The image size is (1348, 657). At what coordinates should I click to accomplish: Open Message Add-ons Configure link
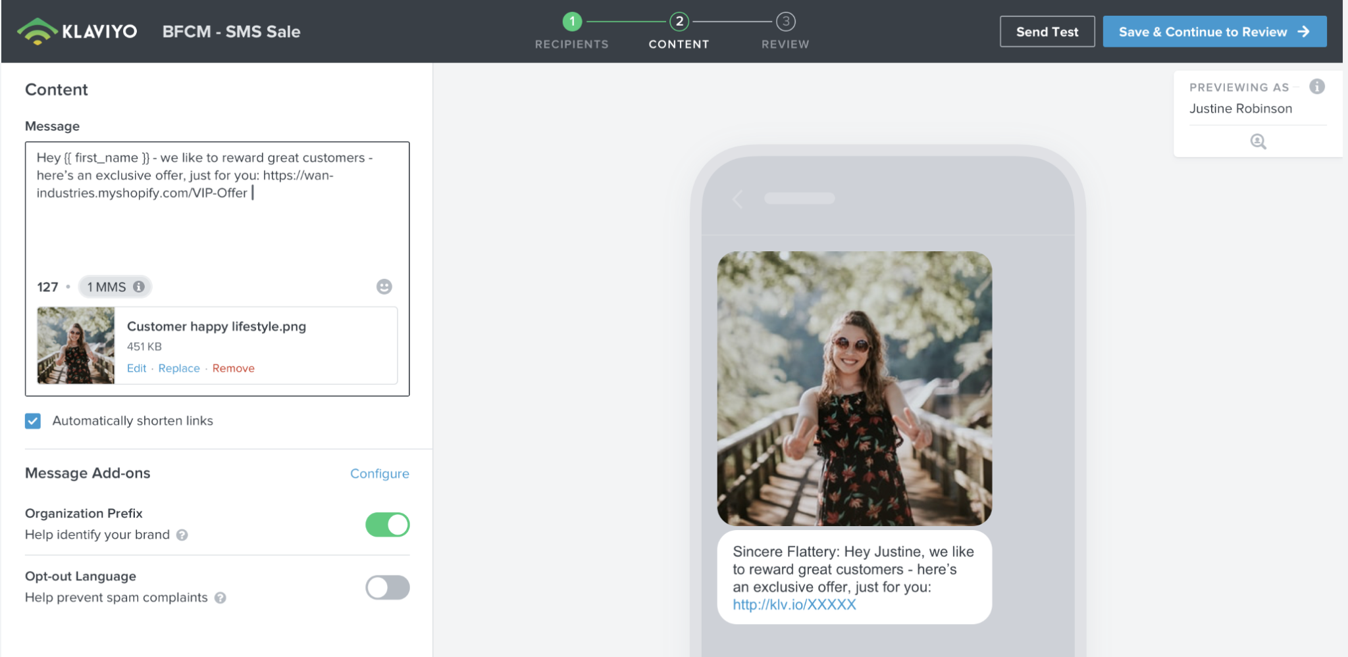379,473
